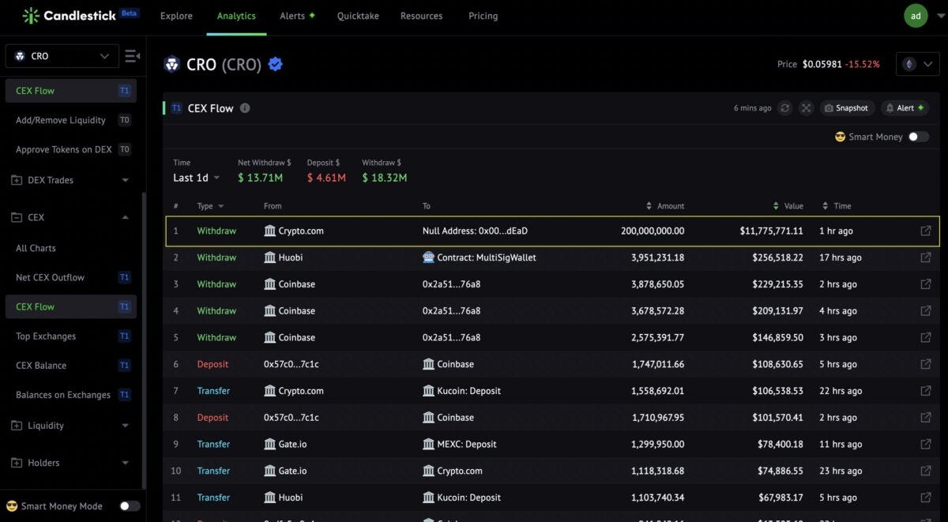Screen dimensions: 948x522
Task: Open the external link for the Crypto.com withdrawal
Action: pyautogui.click(x=925, y=230)
